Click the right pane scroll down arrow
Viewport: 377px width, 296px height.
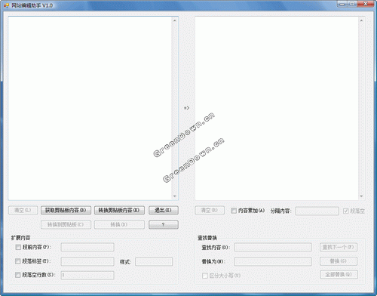[x=361, y=196]
